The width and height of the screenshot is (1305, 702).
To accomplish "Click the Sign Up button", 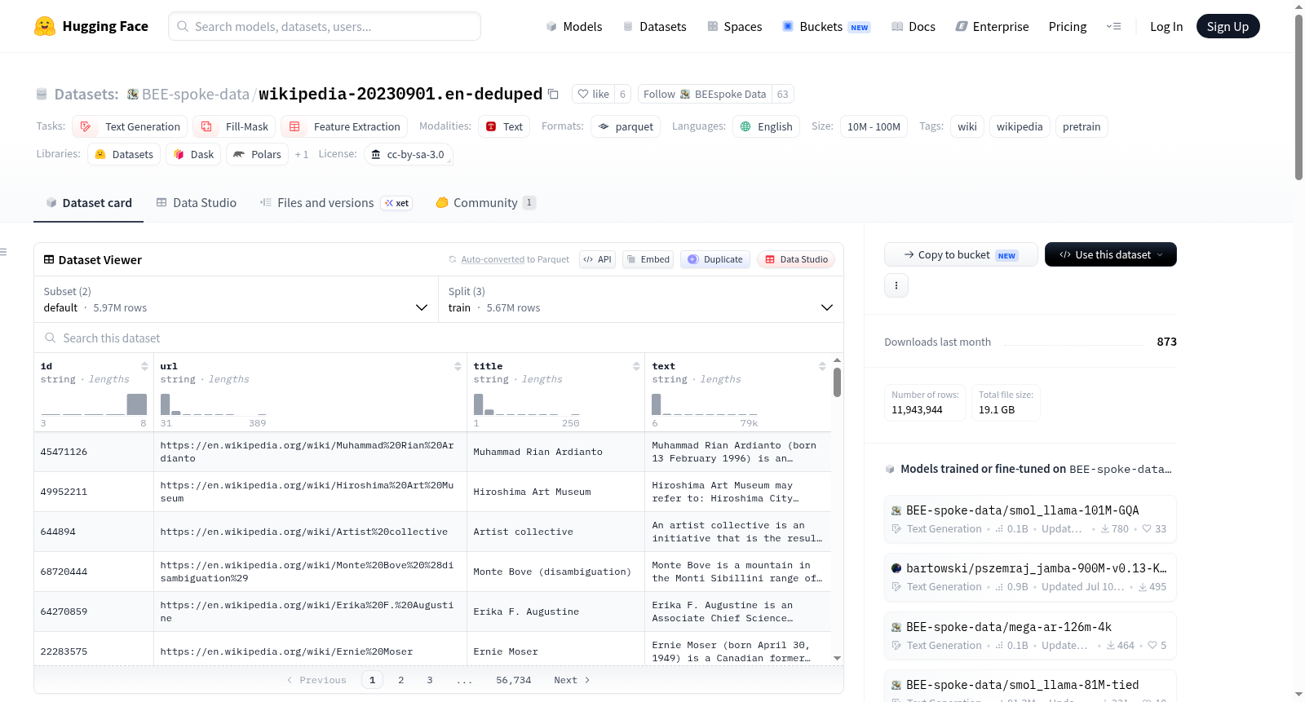I will pyautogui.click(x=1228, y=27).
